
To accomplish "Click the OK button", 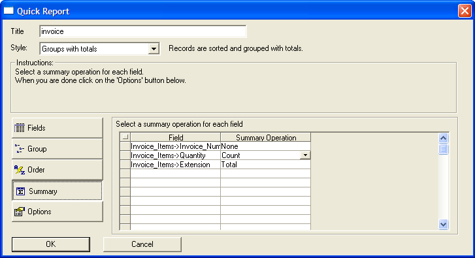I will 51,244.
